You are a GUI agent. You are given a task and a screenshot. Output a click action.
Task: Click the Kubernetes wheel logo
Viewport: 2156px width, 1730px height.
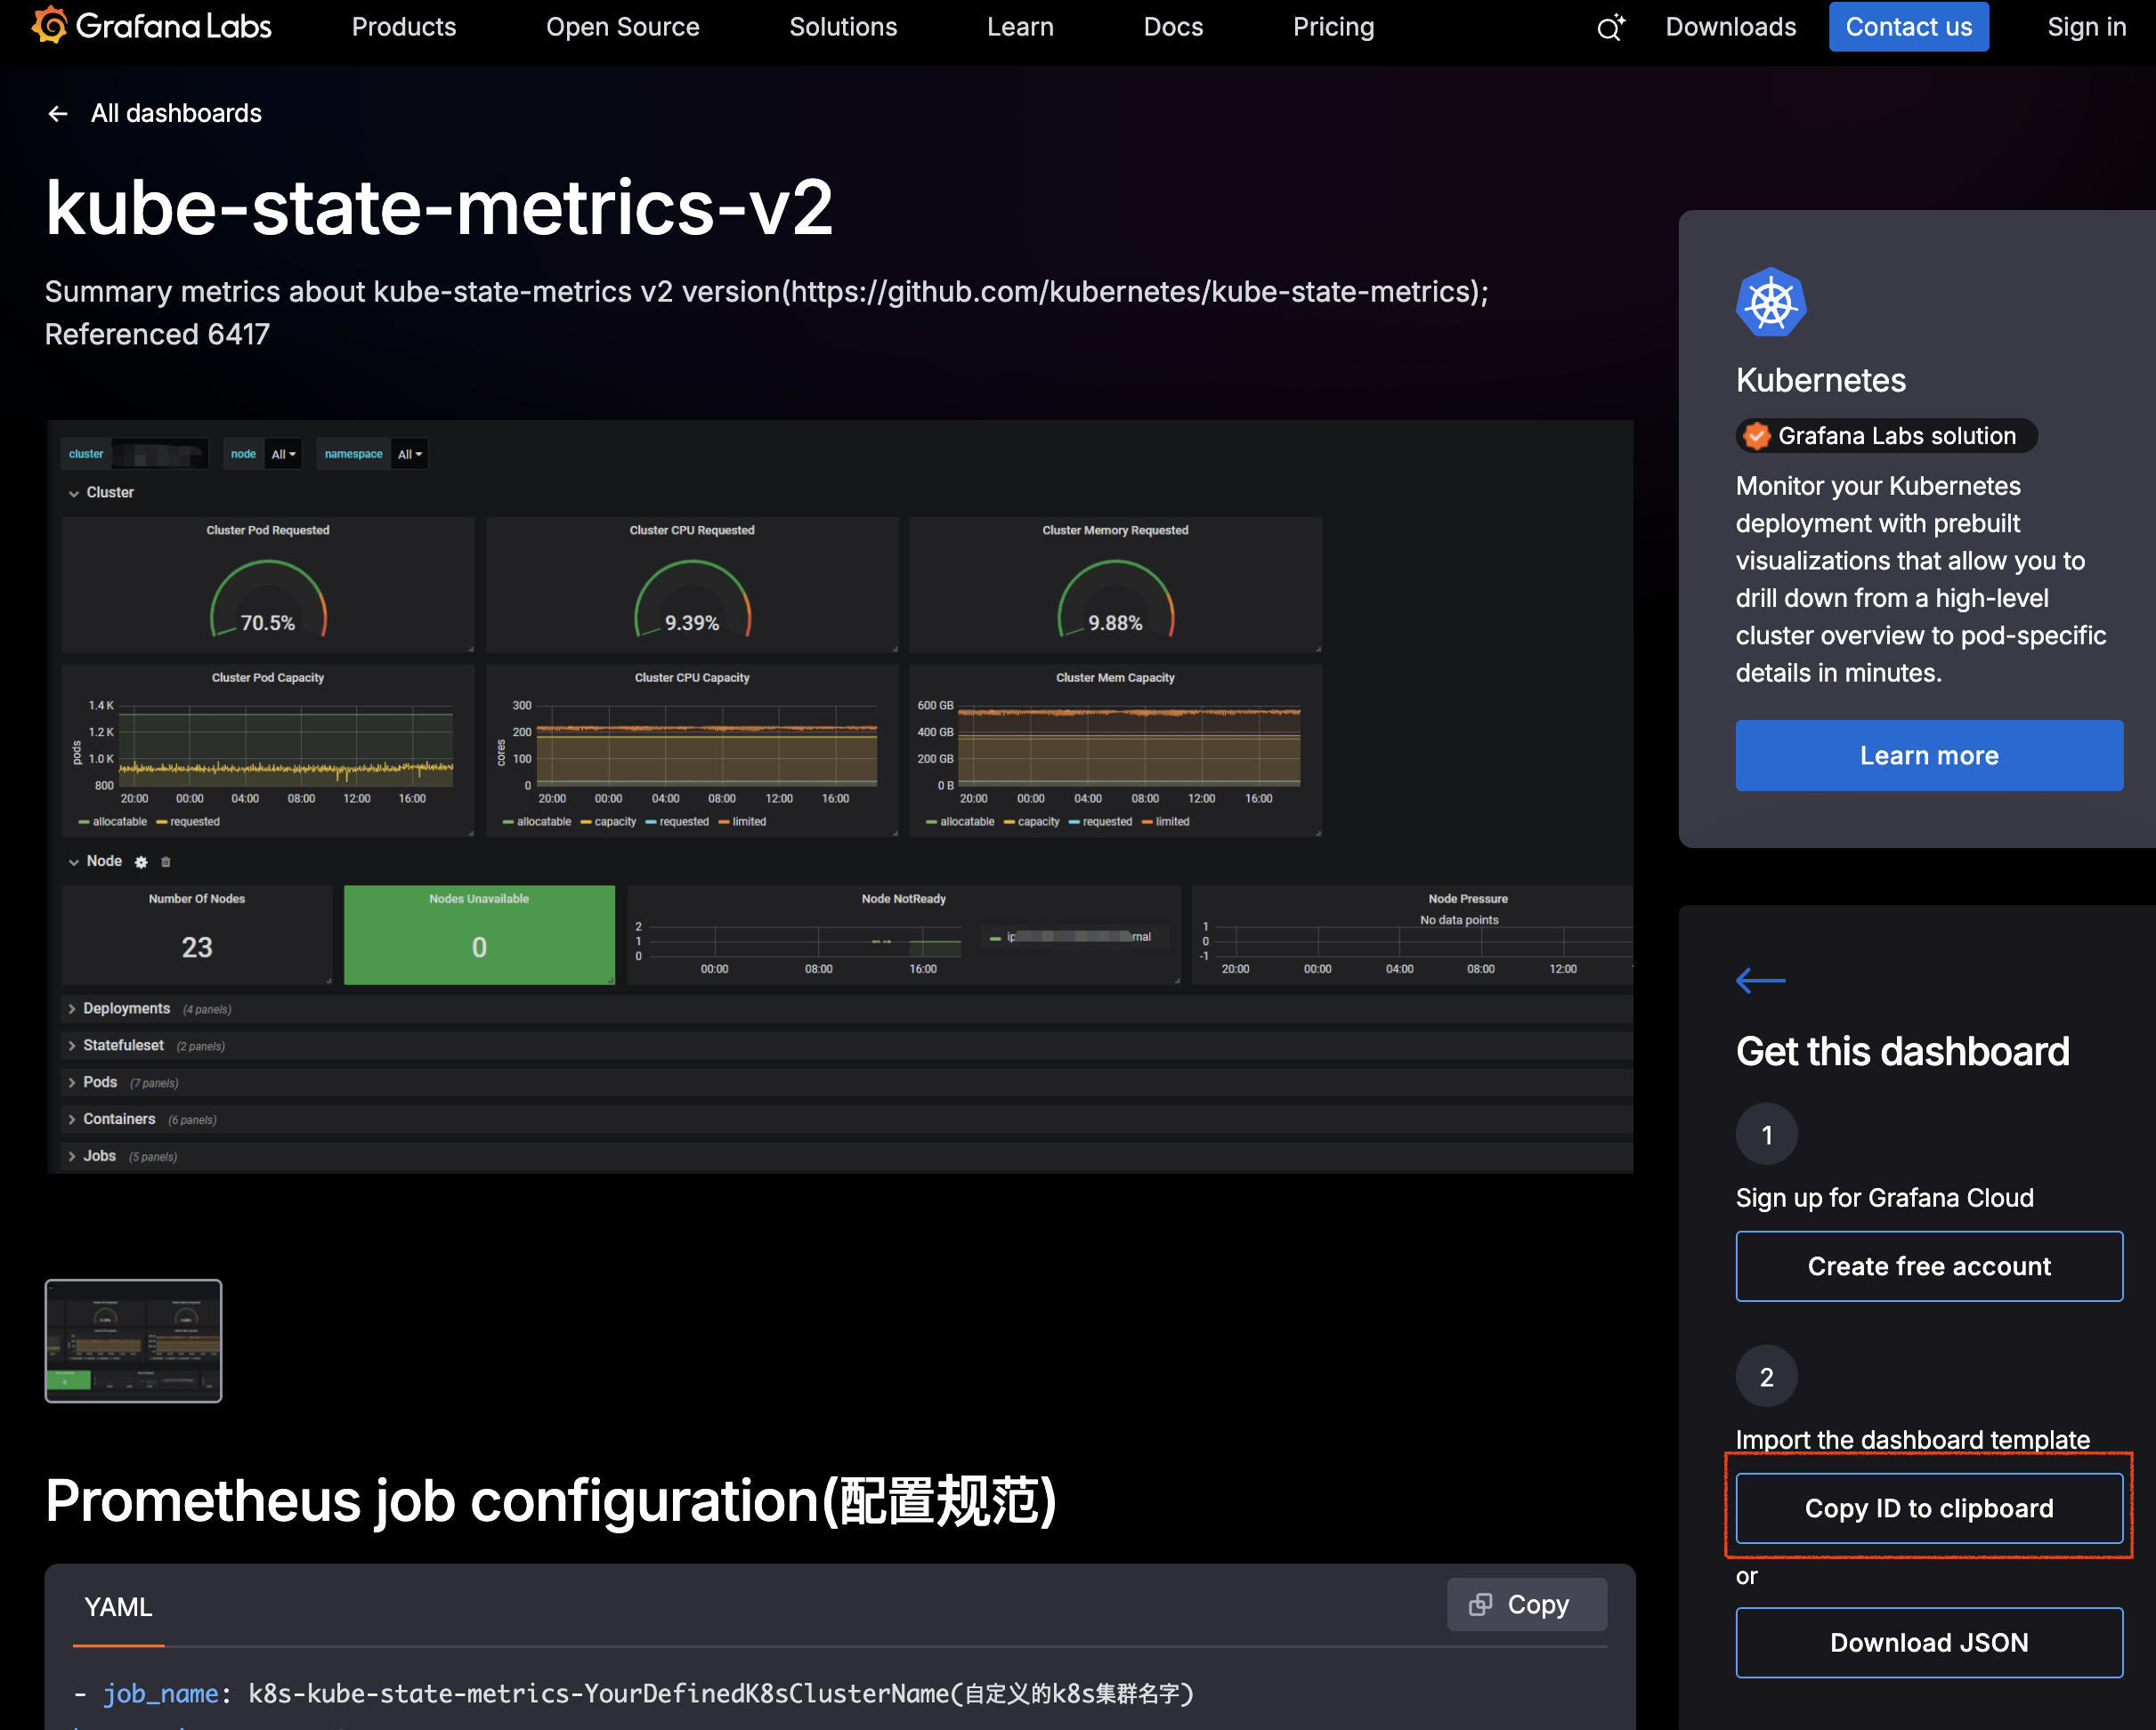click(1770, 302)
